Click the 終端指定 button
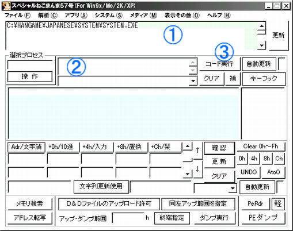 [x=172, y=218]
